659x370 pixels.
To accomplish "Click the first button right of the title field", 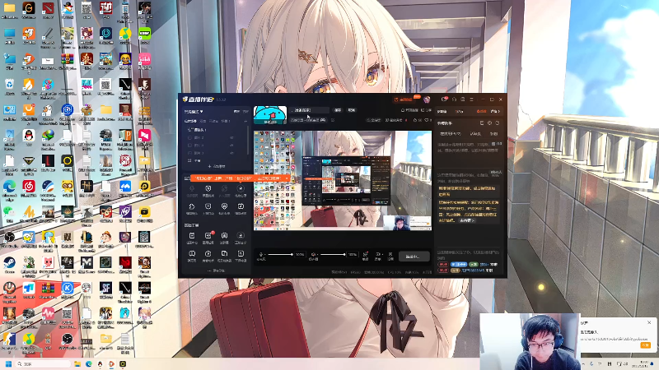I will pos(338,110).
